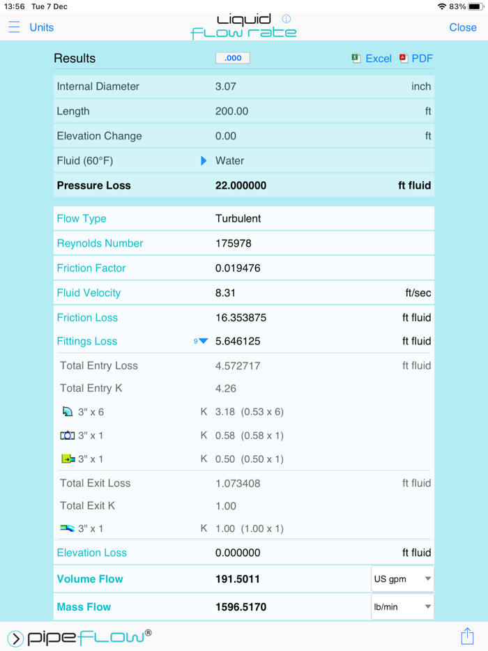Image resolution: width=488 pixels, height=651 pixels.
Task: Tap the Pipe Flow logo arrow icon
Action: [x=15, y=638]
